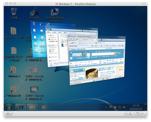
Task: Click the msn page search input field
Action: coord(103,54)
